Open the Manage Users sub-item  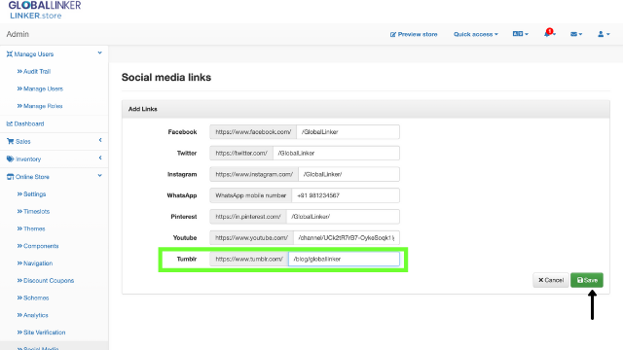[x=40, y=88]
